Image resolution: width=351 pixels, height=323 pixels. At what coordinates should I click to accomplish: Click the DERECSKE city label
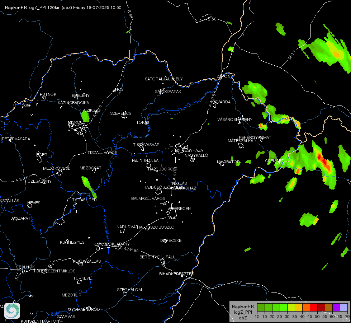(171, 240)
